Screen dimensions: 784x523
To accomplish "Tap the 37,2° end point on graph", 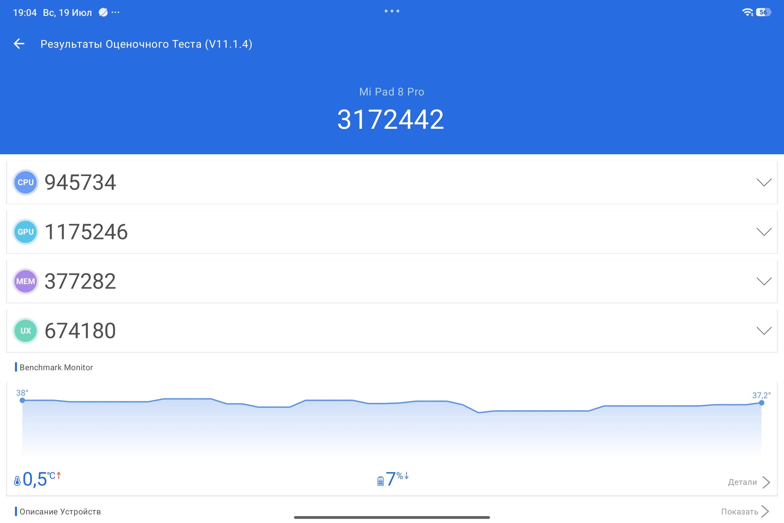I will (761, 403).
